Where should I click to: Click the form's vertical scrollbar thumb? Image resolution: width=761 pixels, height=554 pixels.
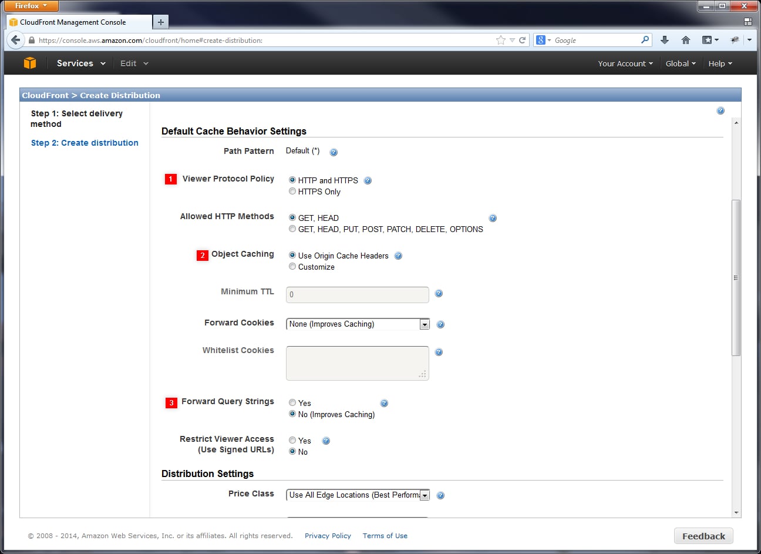click(736, 277)
